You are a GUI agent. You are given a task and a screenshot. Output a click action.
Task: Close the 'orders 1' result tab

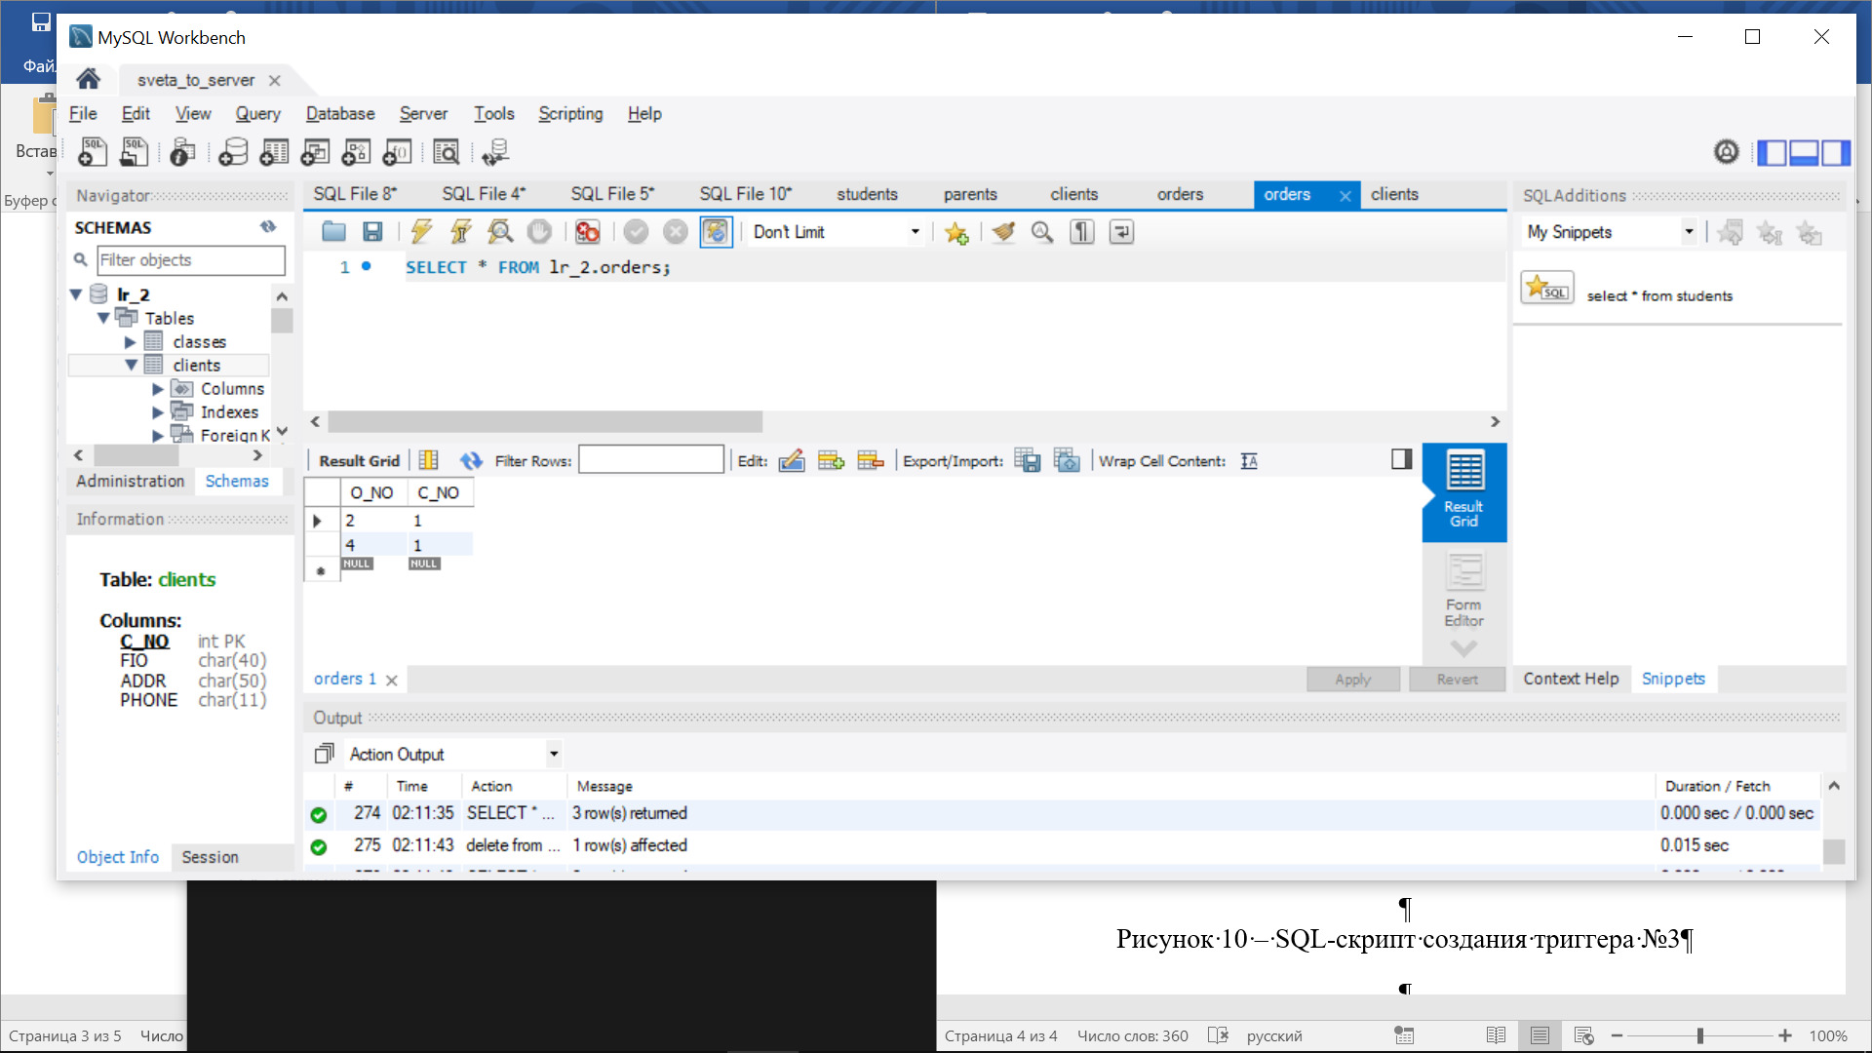pos(392,681)
